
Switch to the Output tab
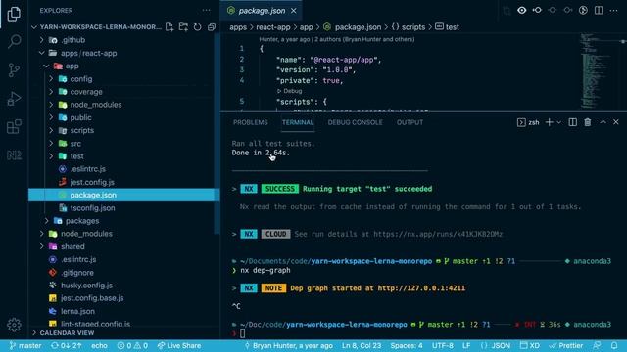(x=410, y=122)
